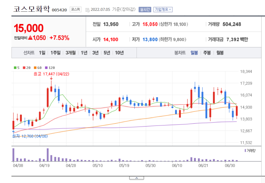Select the 10년 line chart period
The image size is (265, 183).
tap(119, 53)
